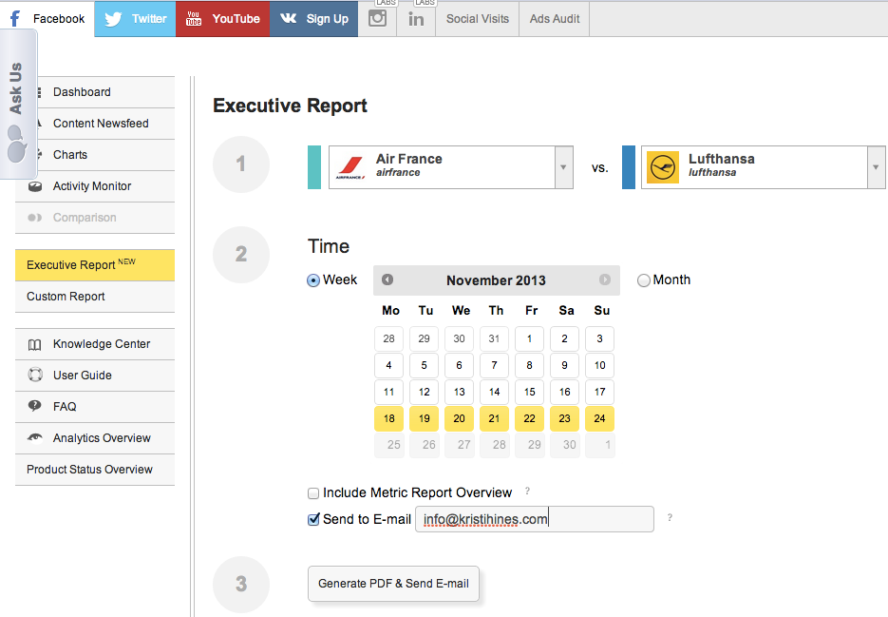Go to previous month in calendar

387,280
